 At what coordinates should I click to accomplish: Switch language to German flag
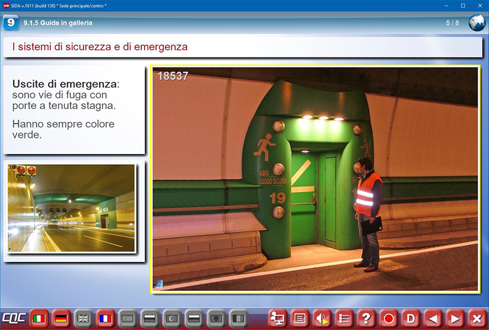point(61,318)
